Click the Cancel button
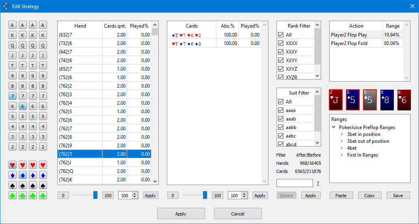The height and width of the screenshot is (224, 419). [x=238, y=214]
